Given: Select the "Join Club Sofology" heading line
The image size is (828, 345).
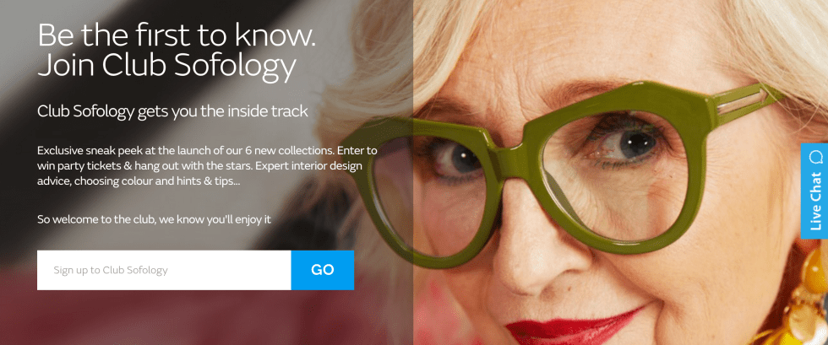Looking at the screenshot, I should point(166,67).
